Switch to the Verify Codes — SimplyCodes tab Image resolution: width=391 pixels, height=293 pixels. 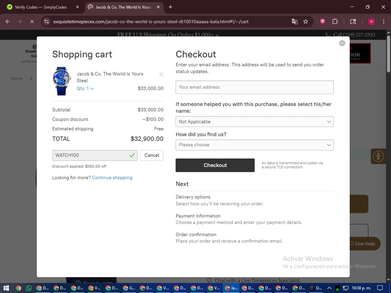[41, 7]
